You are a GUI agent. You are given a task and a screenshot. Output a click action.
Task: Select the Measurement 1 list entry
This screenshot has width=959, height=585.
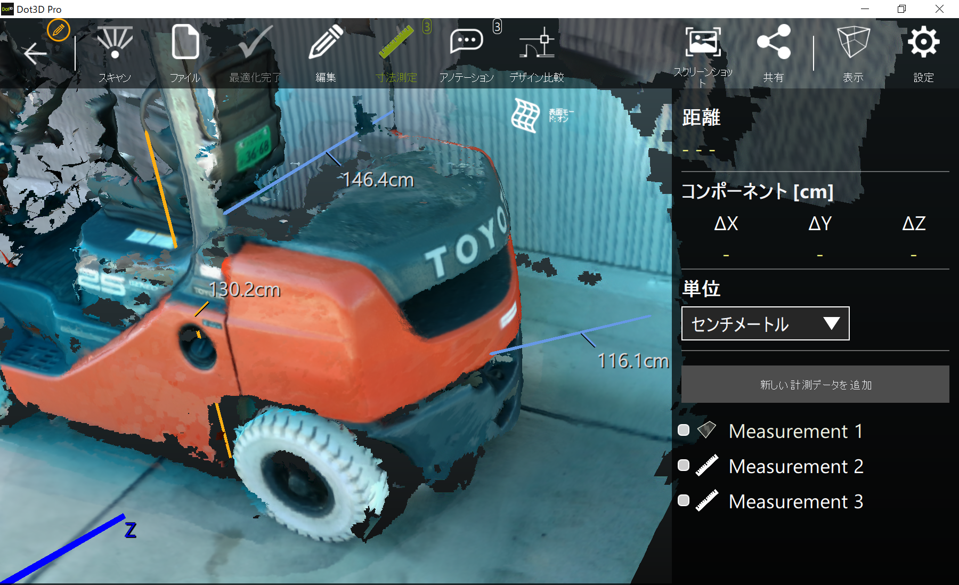[795, 431]
